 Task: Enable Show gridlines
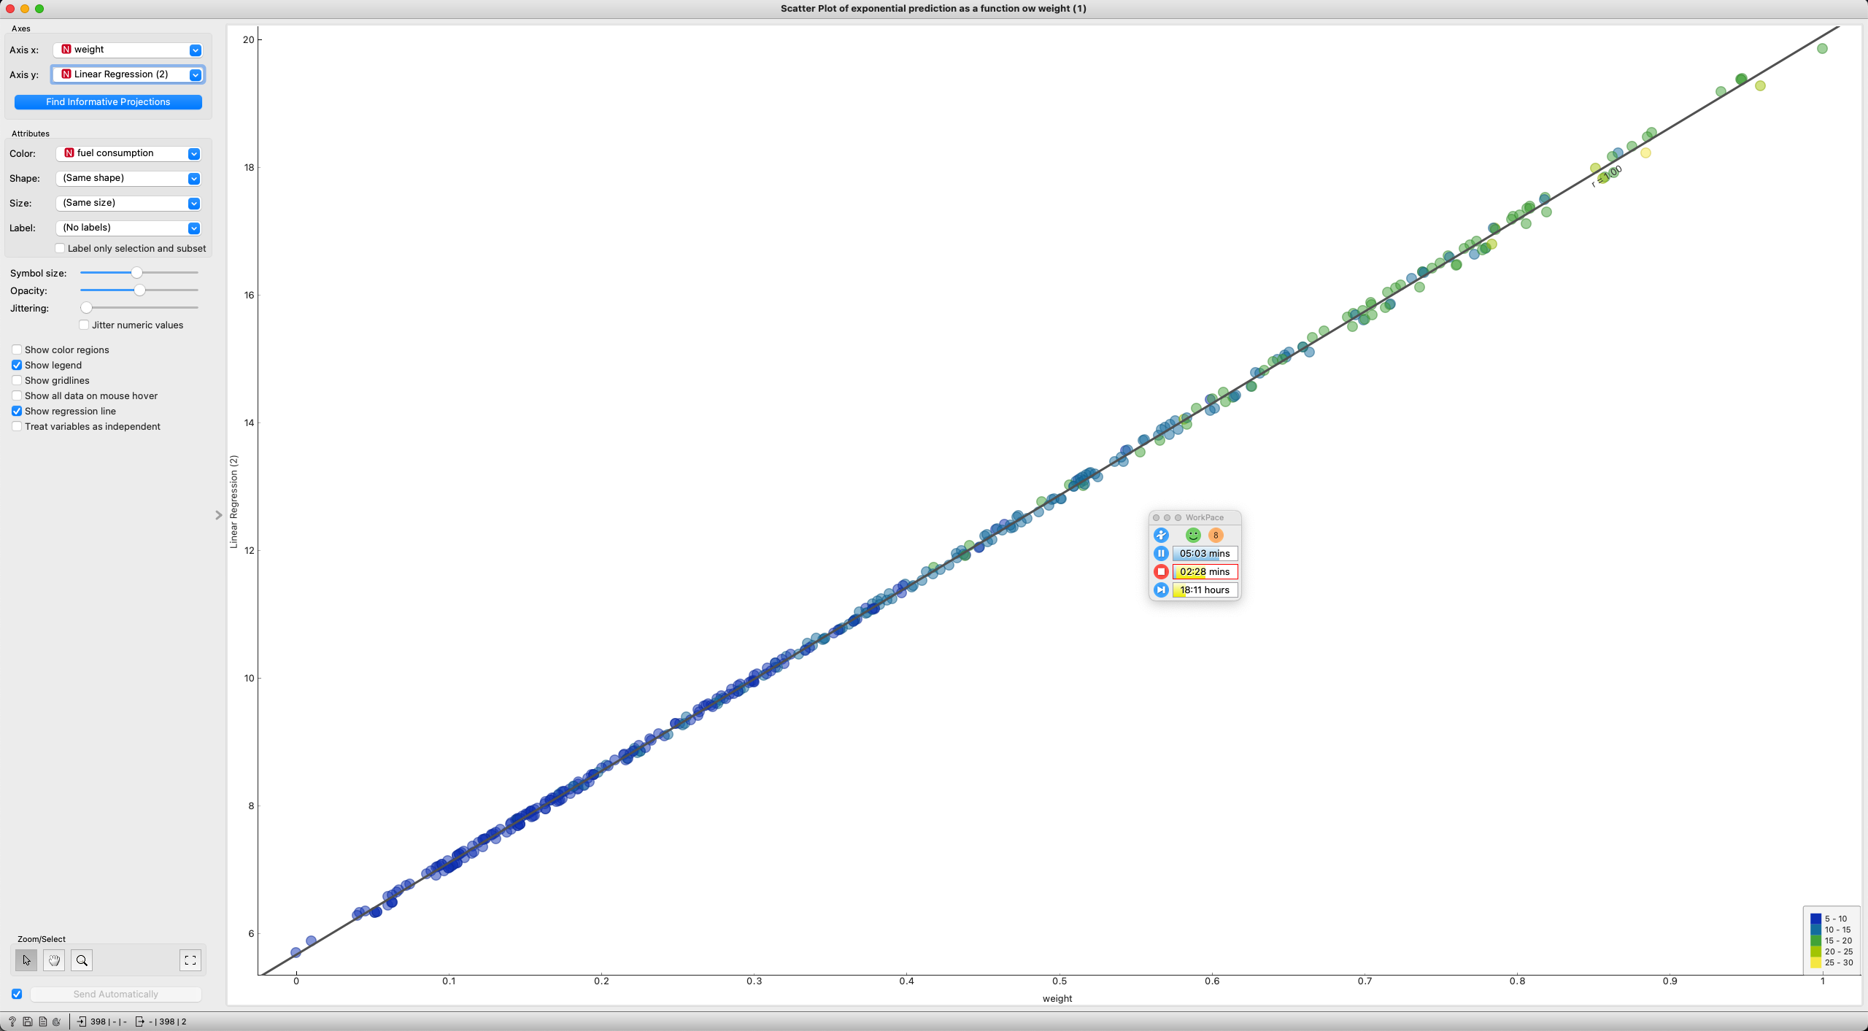click(16, 380)
